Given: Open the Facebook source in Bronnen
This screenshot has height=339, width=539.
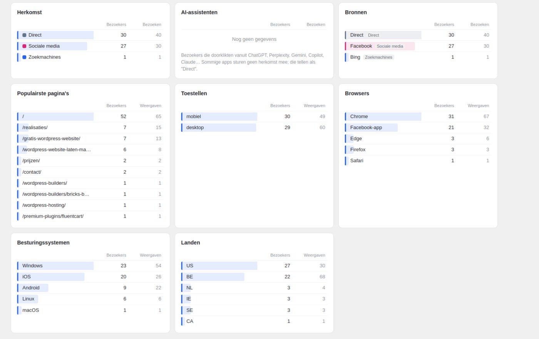Looking at the screenshot, I should (x=418, y=46).
